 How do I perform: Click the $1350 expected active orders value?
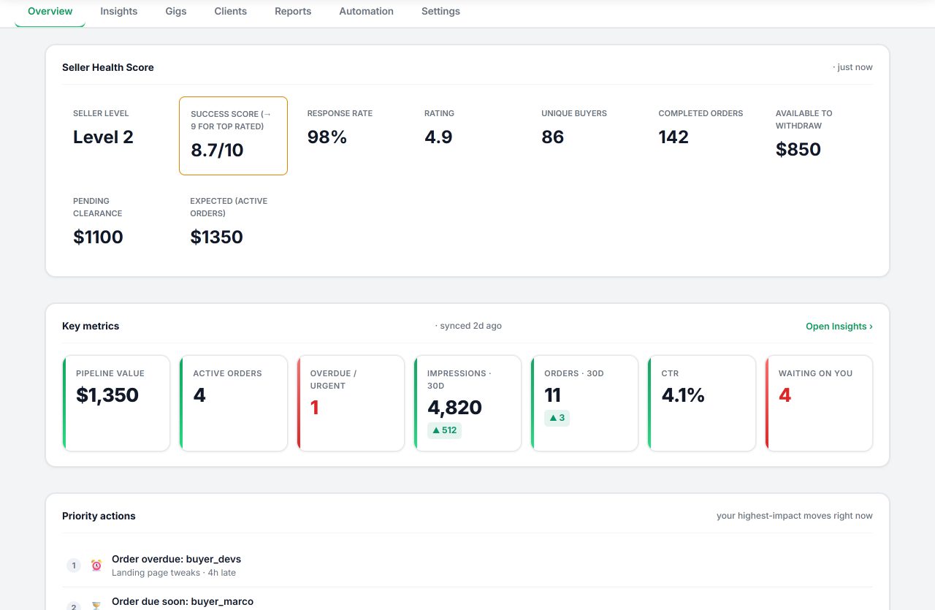[216, 237]
